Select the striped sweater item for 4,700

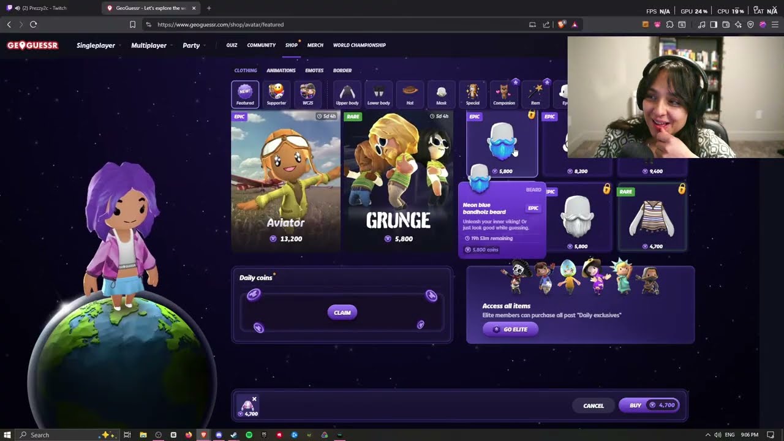coord(653,217)
